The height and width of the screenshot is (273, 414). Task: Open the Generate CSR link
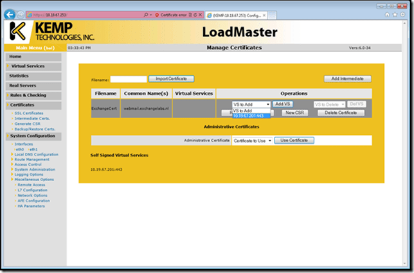(x=28, y=123)
